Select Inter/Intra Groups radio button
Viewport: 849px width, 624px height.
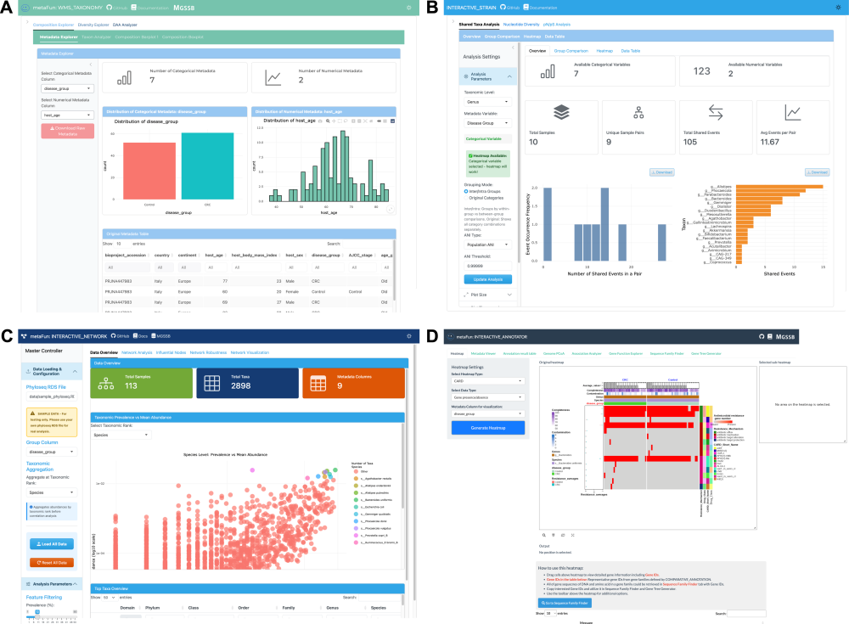465,191
